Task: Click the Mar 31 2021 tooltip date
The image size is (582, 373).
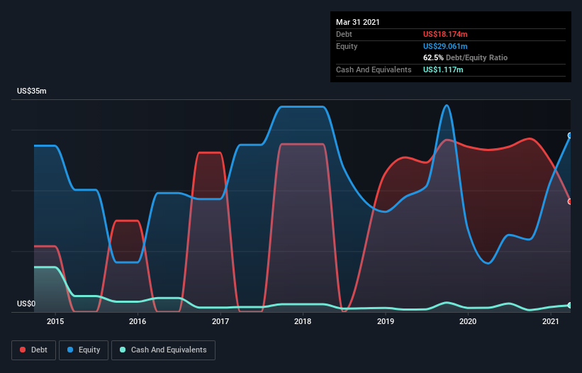Action: 358,22
